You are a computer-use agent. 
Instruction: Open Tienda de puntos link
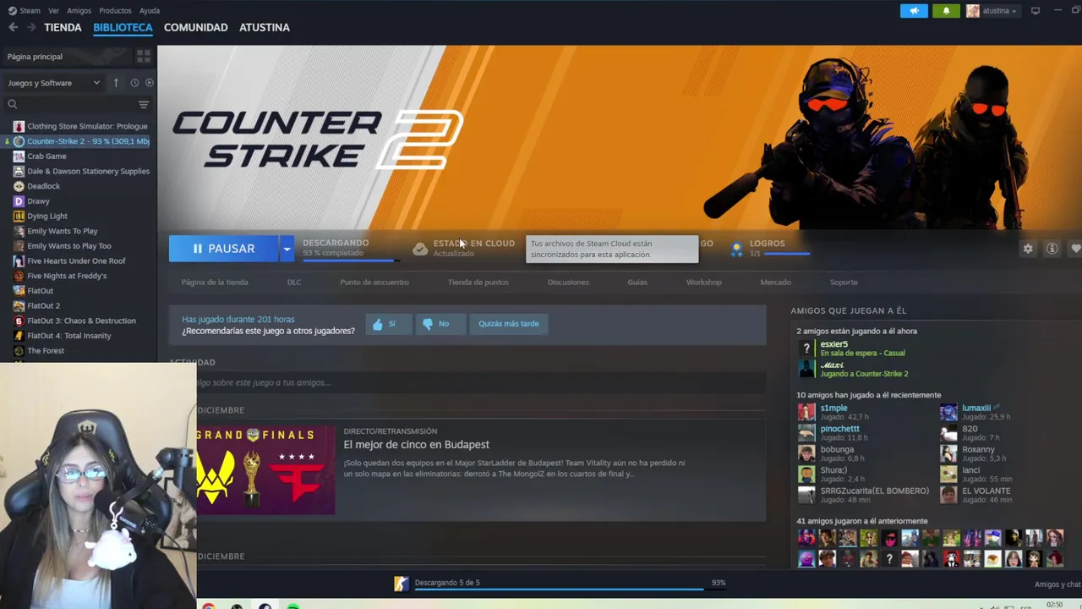coord(478,283)
